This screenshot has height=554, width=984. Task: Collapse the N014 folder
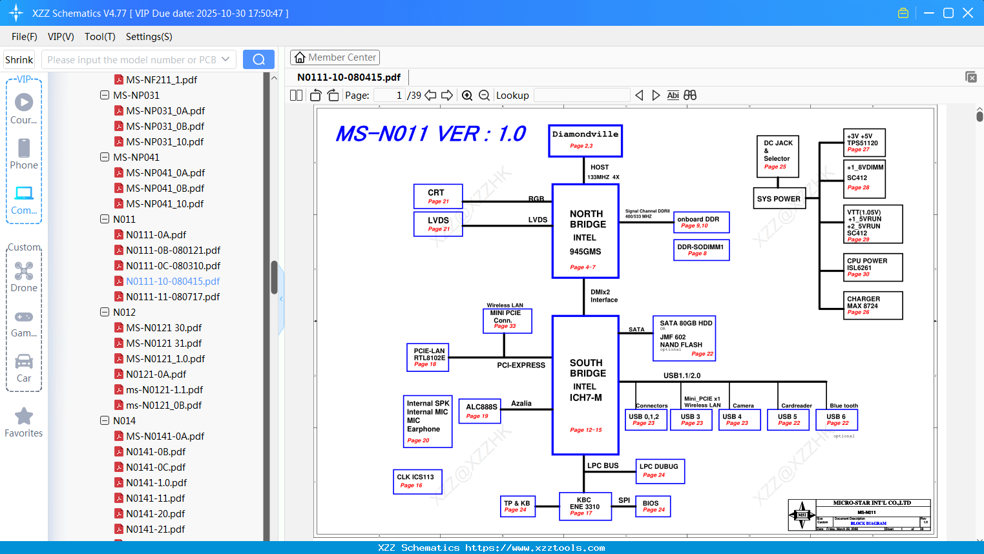(105, 420)
